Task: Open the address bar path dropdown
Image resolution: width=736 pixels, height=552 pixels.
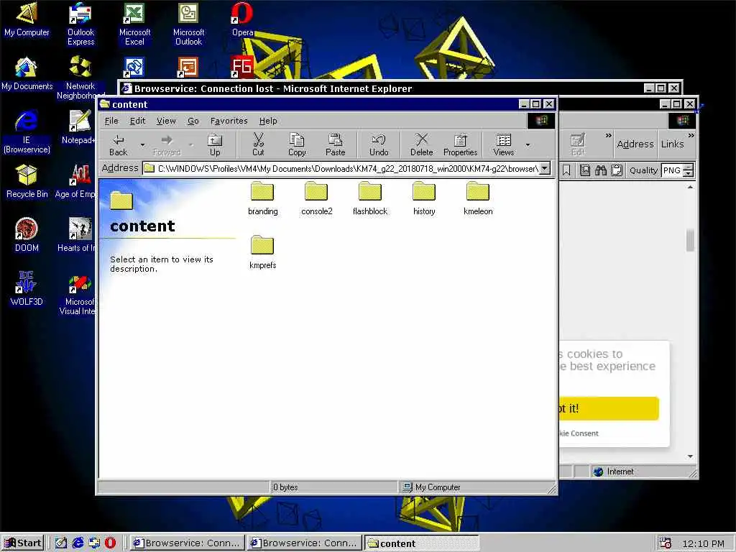Action: pos(545,168)
